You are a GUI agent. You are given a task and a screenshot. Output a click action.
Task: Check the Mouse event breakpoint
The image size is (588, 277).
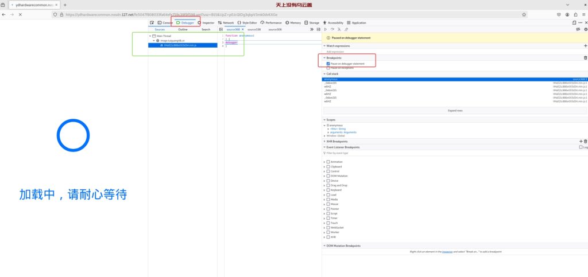(328, 204)
